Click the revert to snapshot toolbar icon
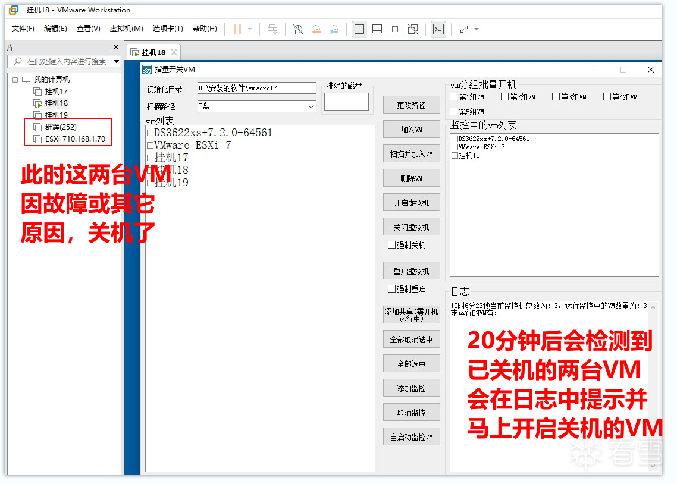The image size is (677, 484). [x=316, y=29]
